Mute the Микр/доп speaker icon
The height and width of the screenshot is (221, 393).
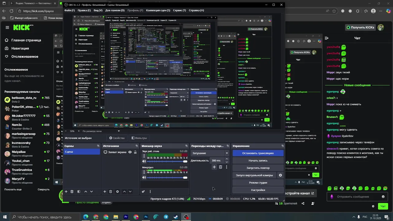[x=144, y=177]
